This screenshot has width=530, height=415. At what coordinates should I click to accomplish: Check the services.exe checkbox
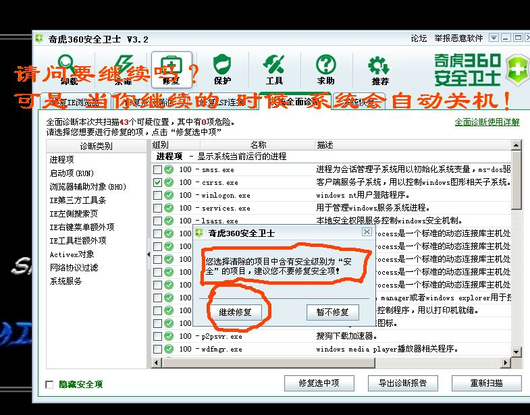pos(157,208)
